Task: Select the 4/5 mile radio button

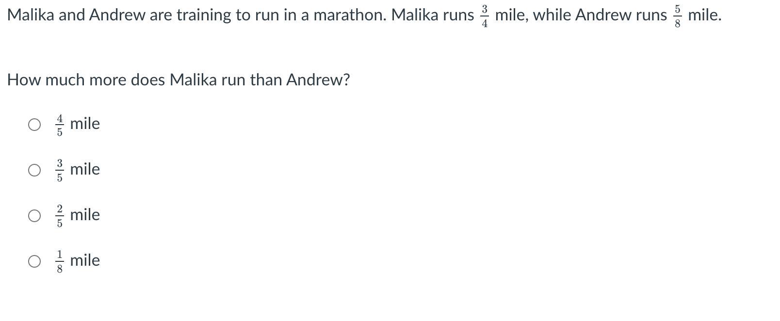Action: [x=34, y=125]
